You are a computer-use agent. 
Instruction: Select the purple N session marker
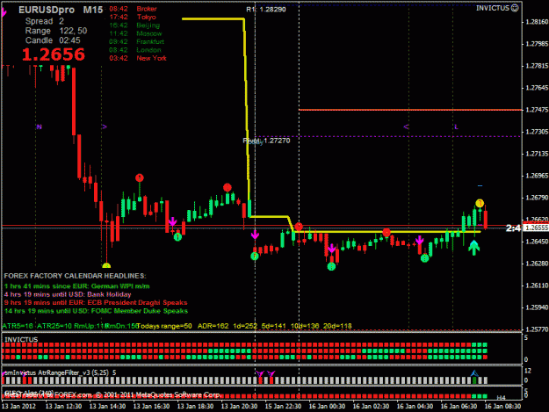tap(40, 126)
